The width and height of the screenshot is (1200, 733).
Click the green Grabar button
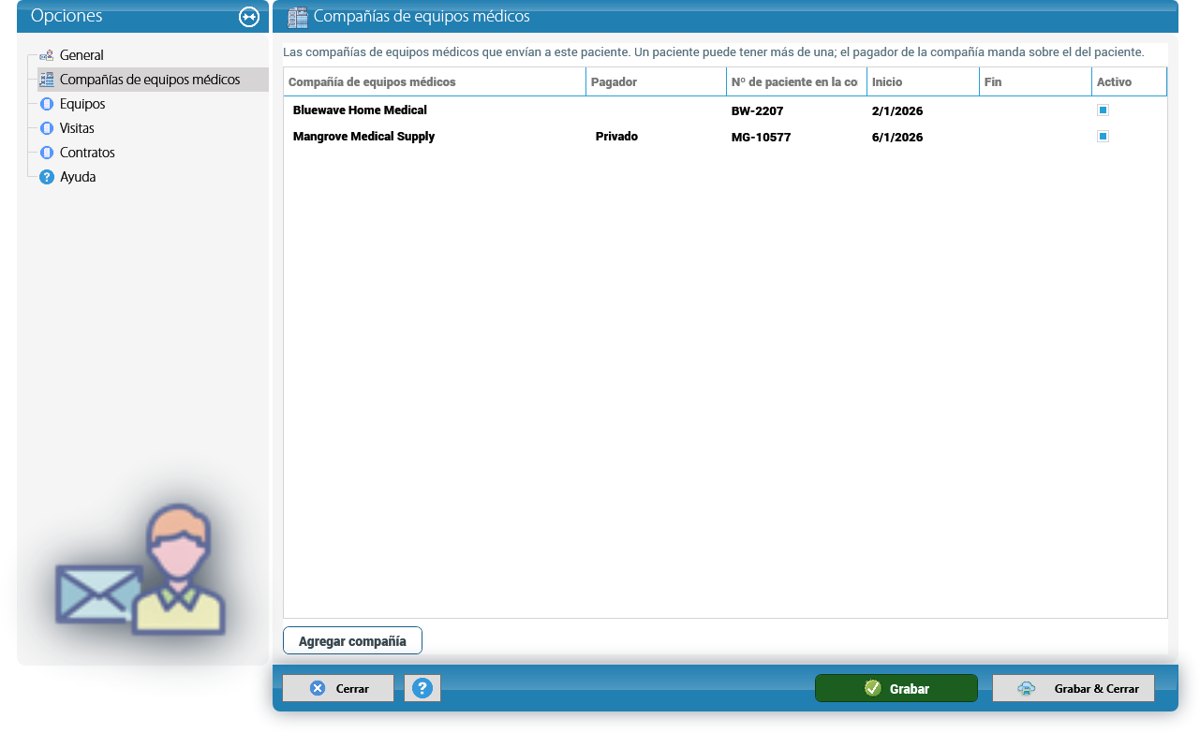coord(896,688)
